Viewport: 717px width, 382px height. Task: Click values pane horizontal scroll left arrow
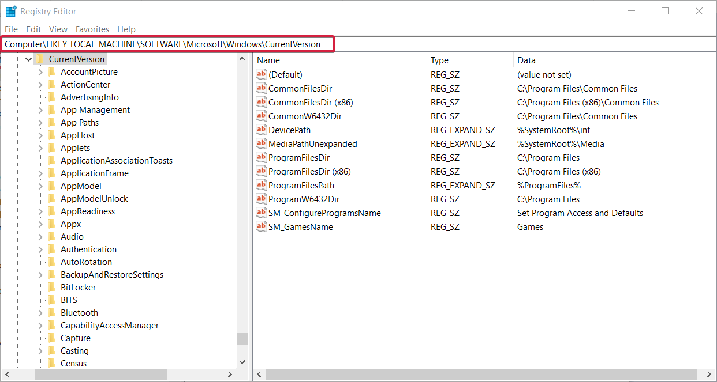click(259, 375)
